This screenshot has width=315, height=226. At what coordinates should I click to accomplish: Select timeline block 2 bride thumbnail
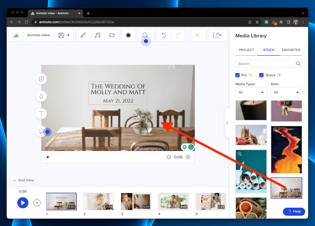[x=99, y=201]
